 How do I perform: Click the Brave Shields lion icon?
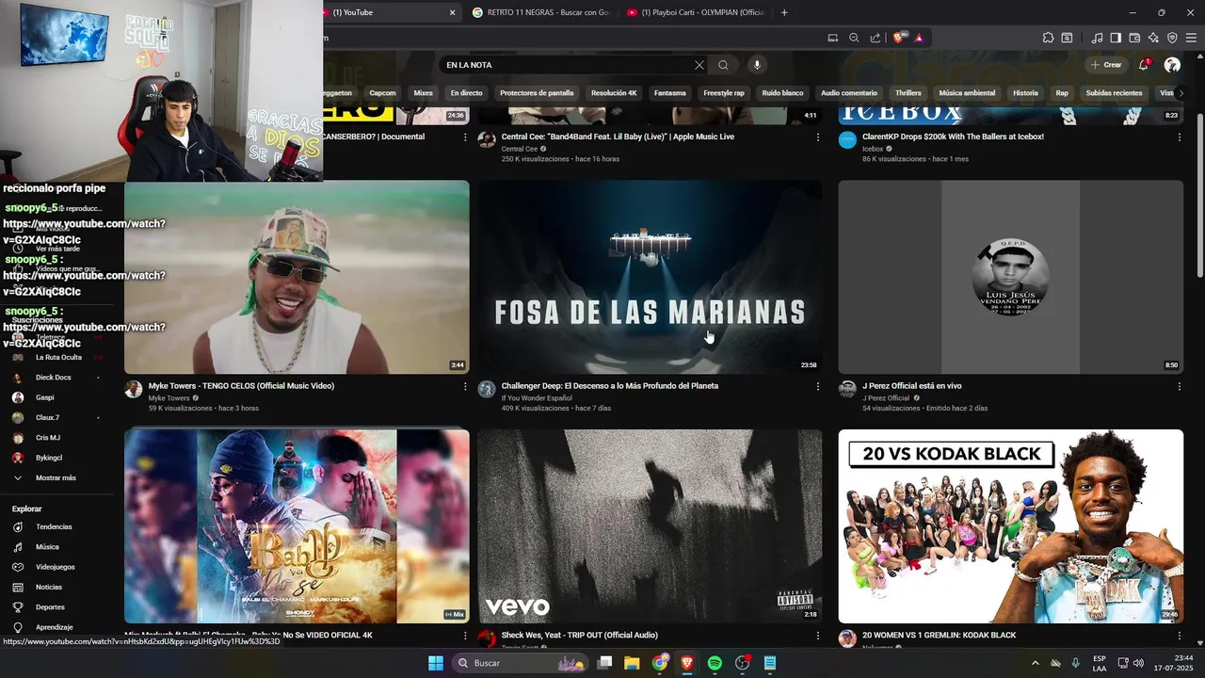[x=899, y=38]
